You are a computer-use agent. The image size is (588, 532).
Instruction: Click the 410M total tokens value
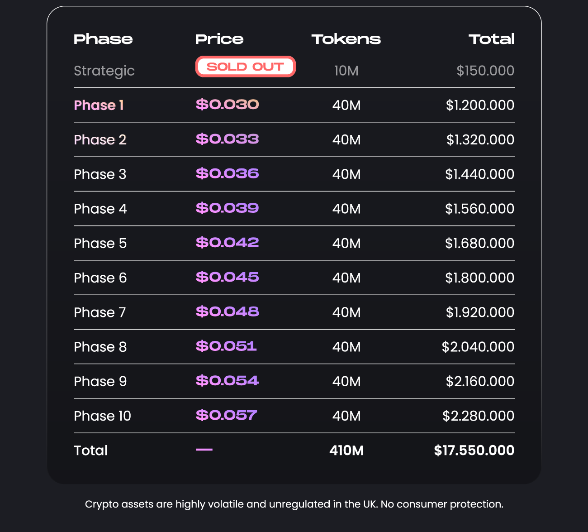tap(346, 451)
